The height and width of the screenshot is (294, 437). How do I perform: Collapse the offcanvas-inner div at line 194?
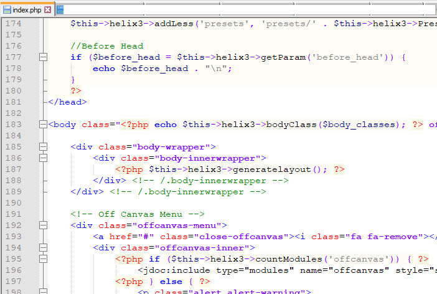pos(43,248)
